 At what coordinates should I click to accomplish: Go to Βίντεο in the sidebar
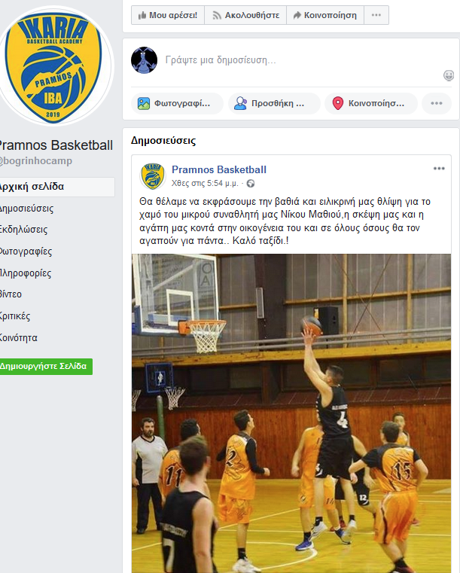[11, 294]
